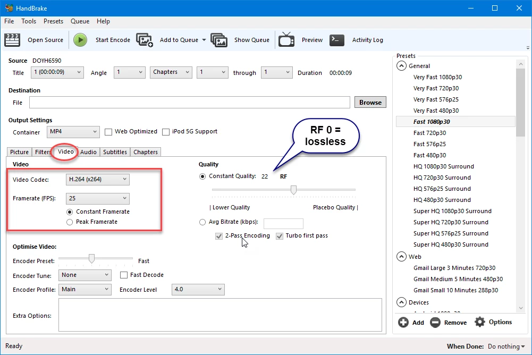Enable the iPod 5G Support checkbox
532x355 pixels.
click(x=166, y=132)
